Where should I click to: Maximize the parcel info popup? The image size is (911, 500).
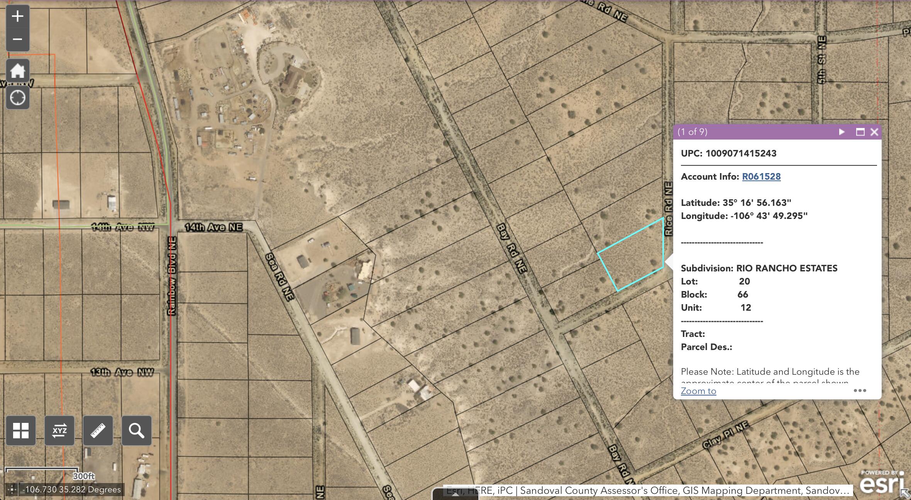[860, 132]
